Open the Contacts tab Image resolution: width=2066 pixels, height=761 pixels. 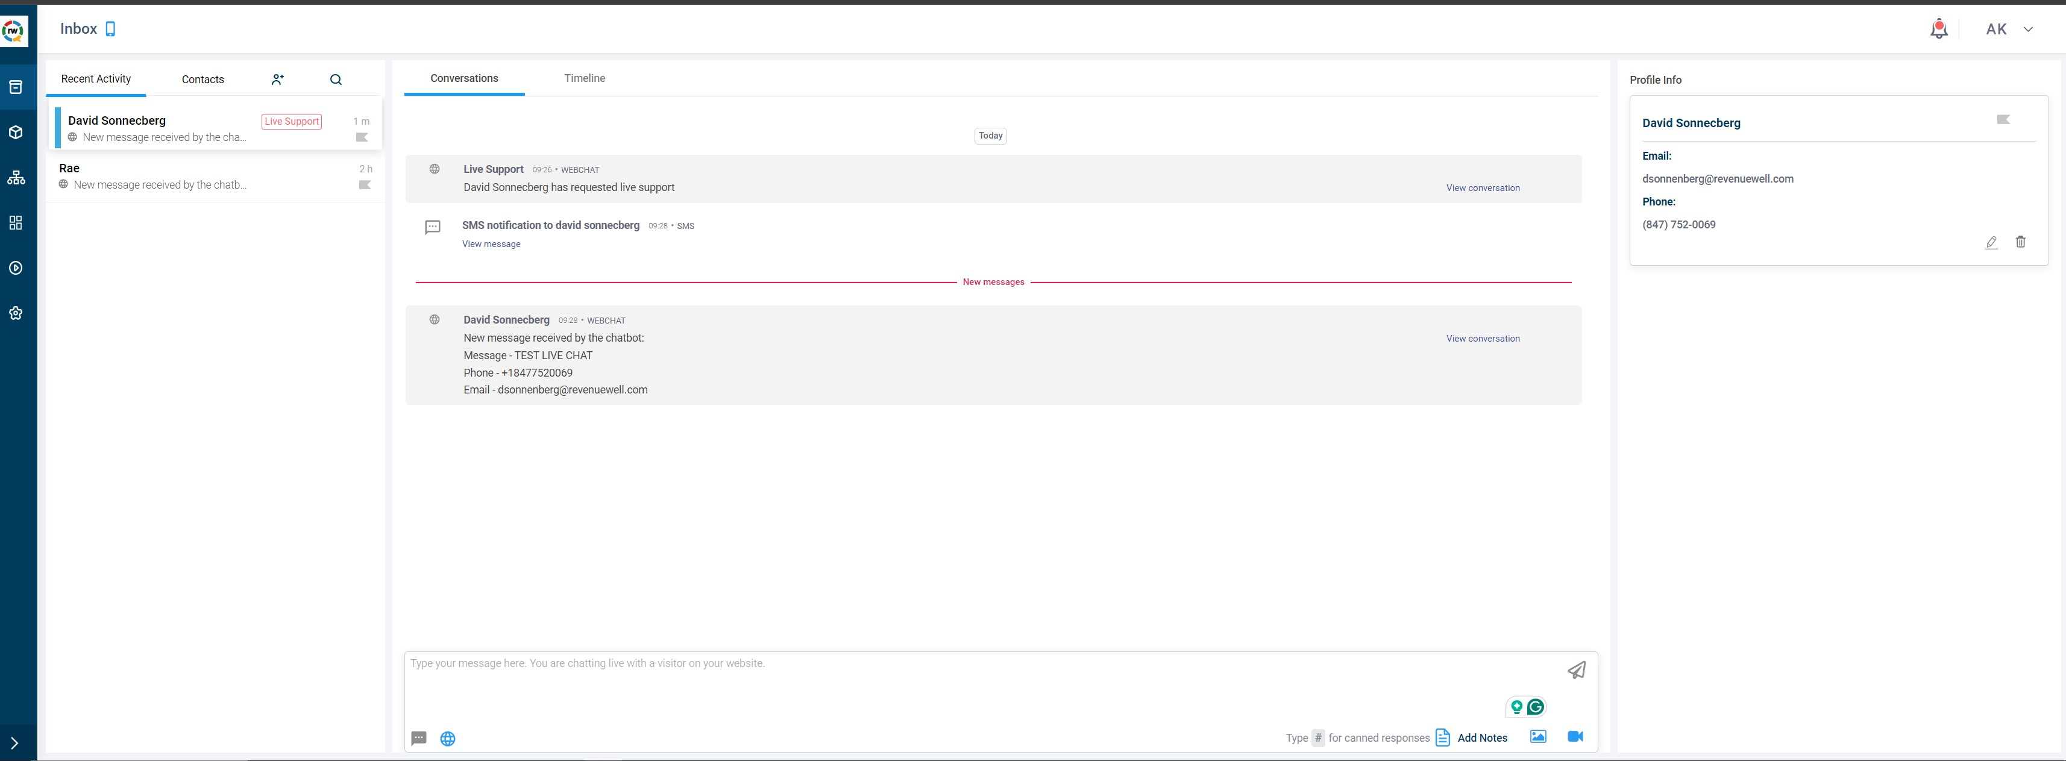203,80
